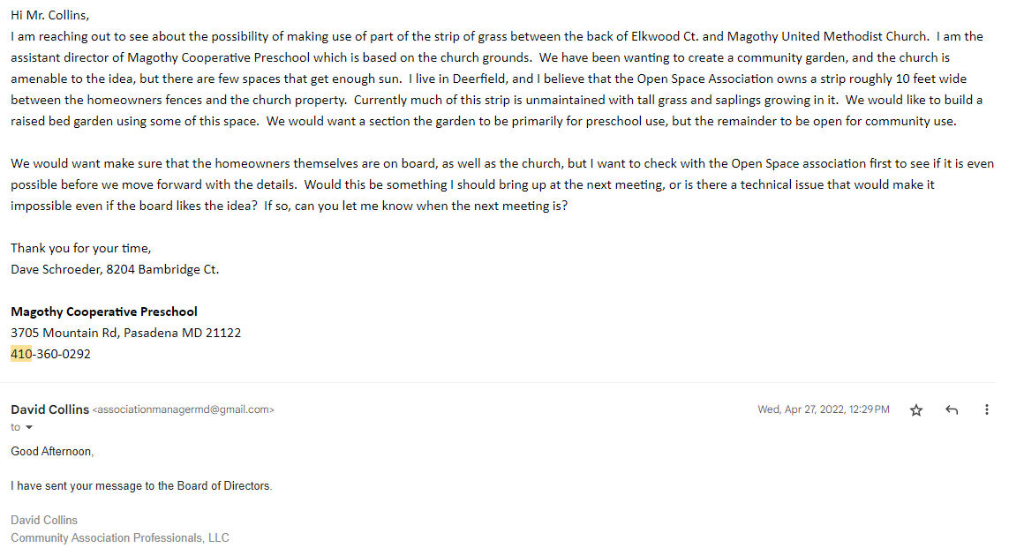Image resolution: width=1009 pixels, height=548 pixels.
Task: Click the Dave Schroeder, 8204 Bambridge Ct. line
Action: pyautogui.click(x=115, y=269)
